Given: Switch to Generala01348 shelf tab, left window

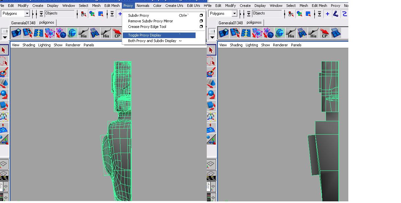Looking at the screenshot, I should [23, 23].
